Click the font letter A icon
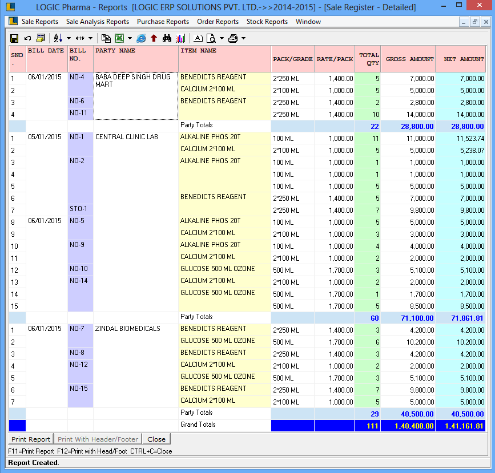Image resolution: width=495 pixels, height=473 pixels. point(198,38)
